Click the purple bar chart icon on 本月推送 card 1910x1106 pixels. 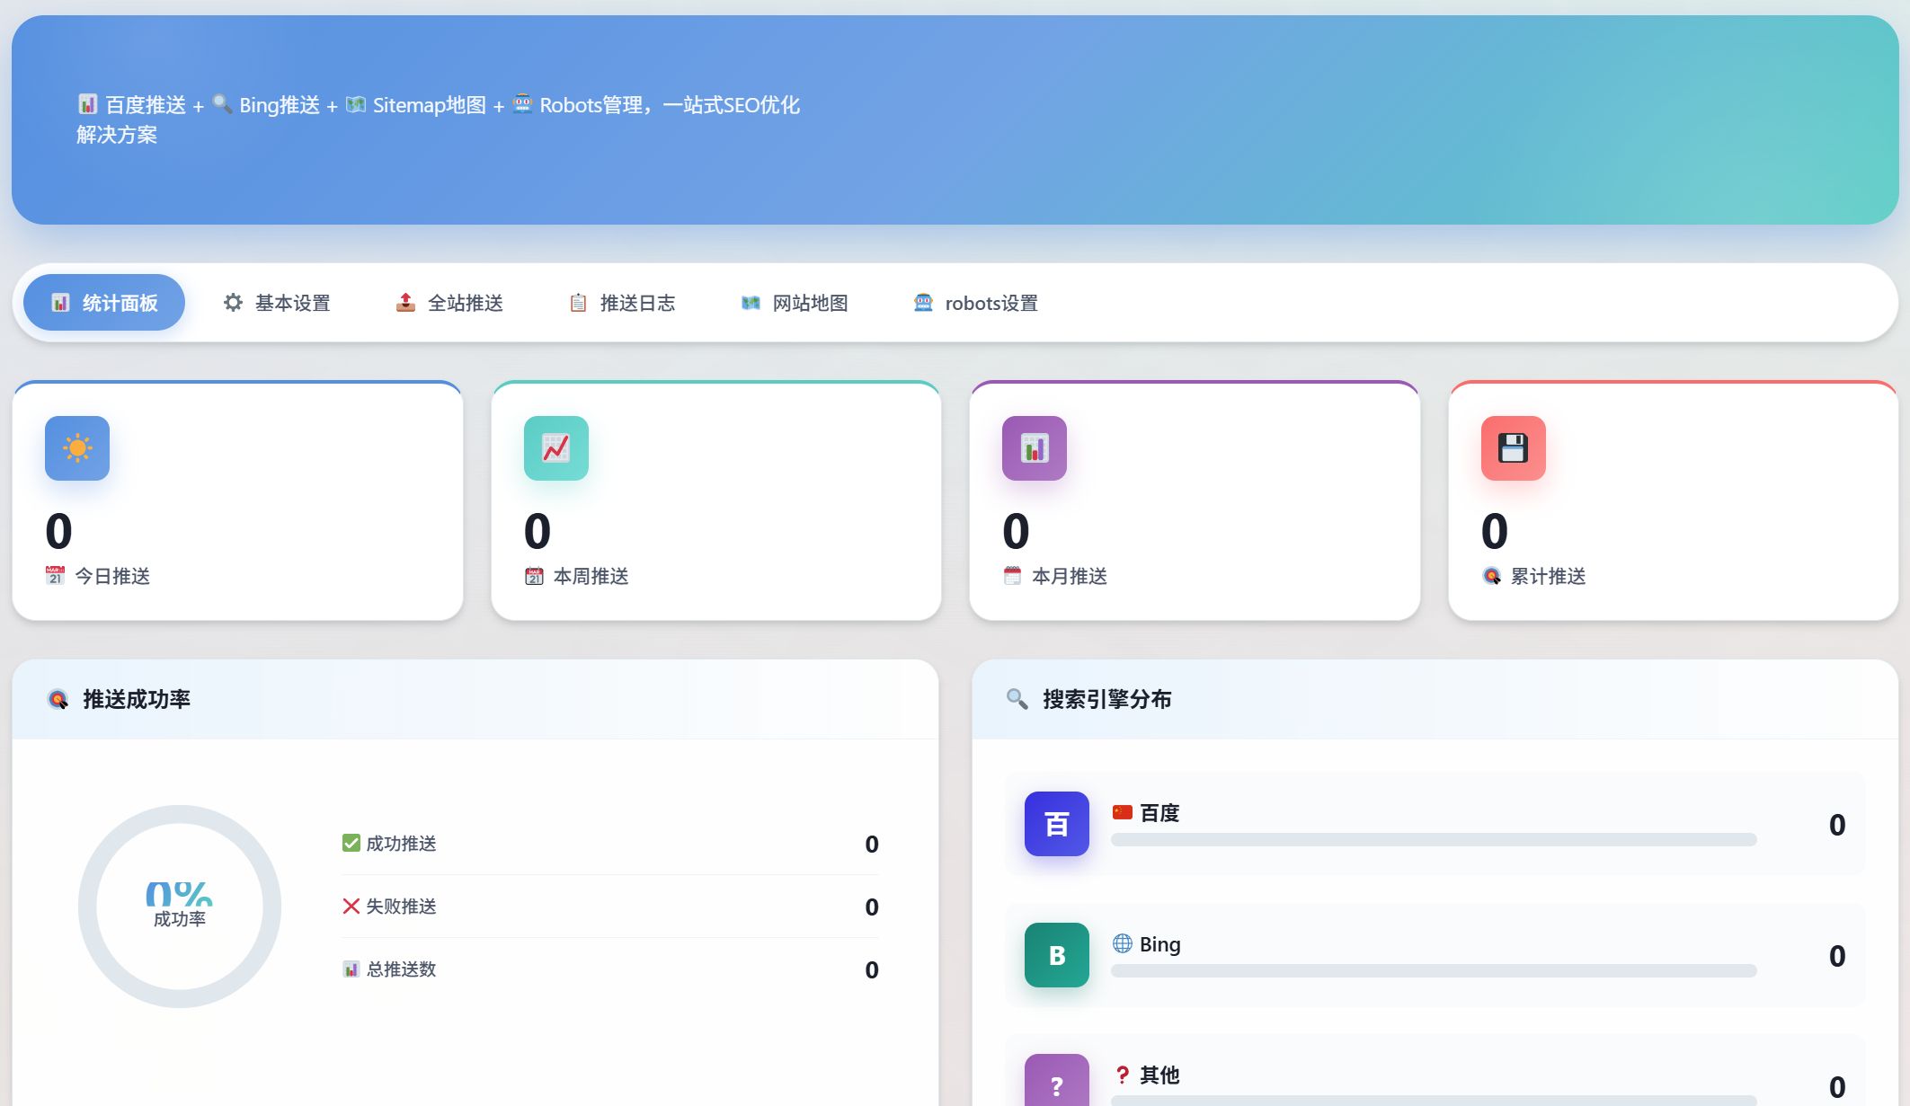1035,448
